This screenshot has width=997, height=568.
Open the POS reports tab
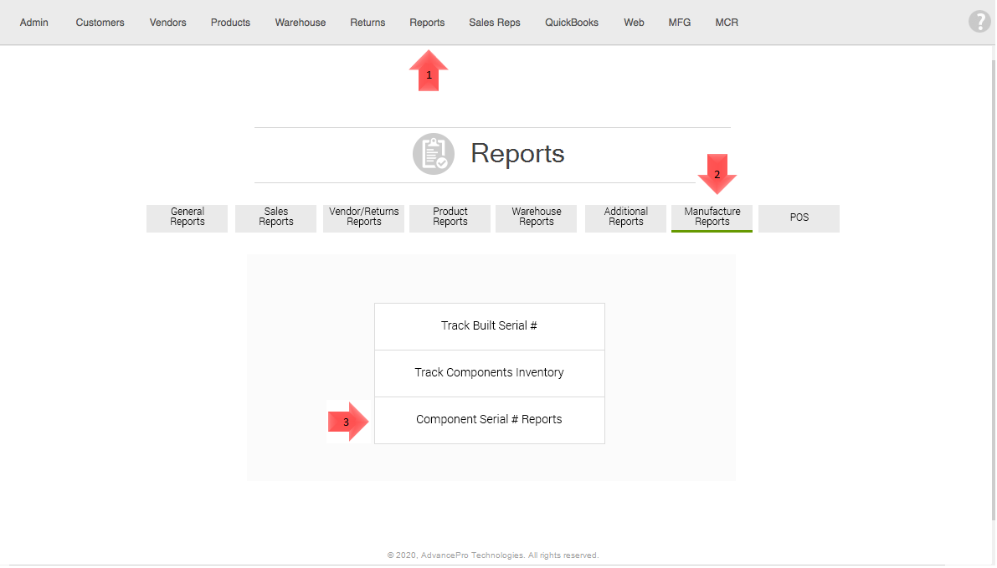point(799,217)
